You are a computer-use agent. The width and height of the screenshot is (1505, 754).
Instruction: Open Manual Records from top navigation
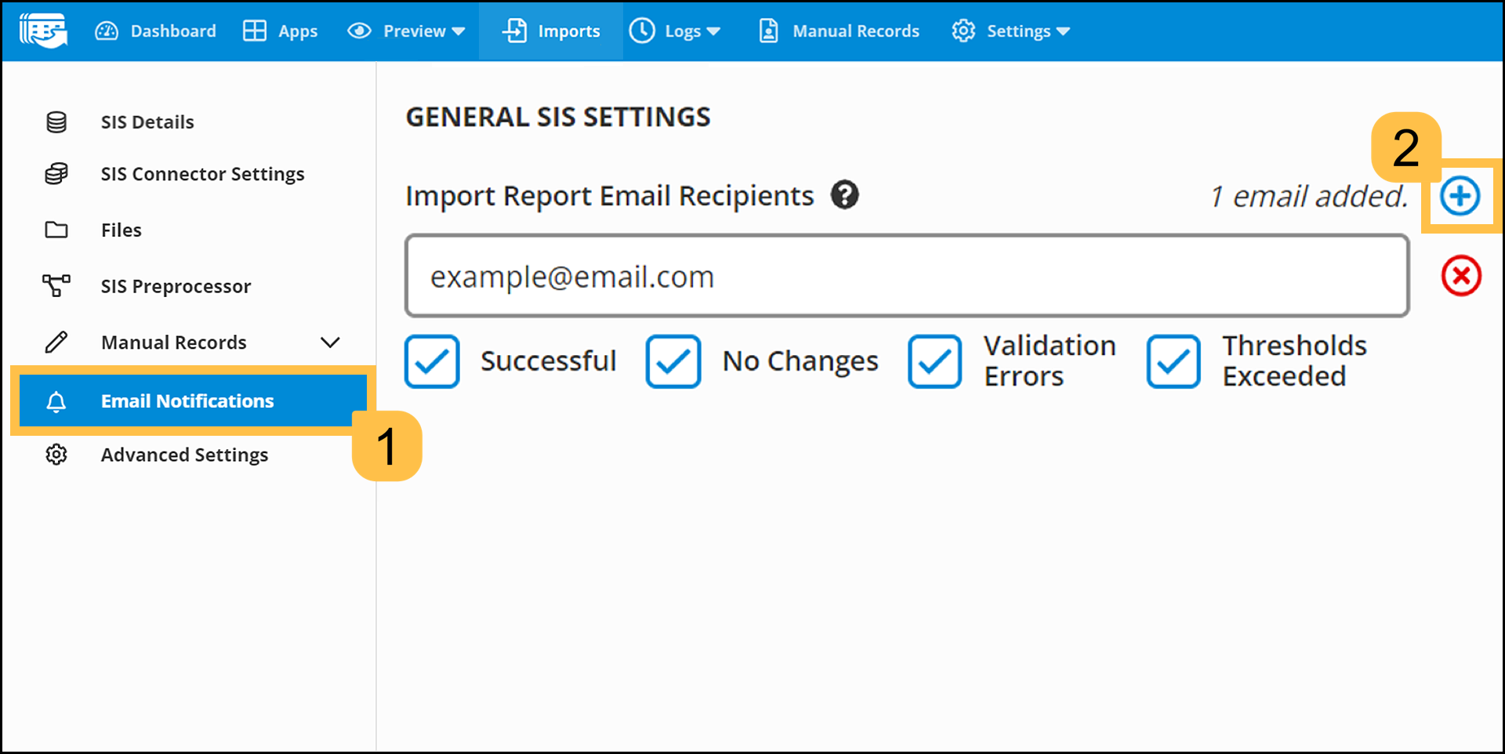coord(838,31)
